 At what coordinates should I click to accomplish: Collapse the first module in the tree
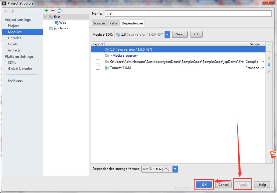[x=45, y=17]
